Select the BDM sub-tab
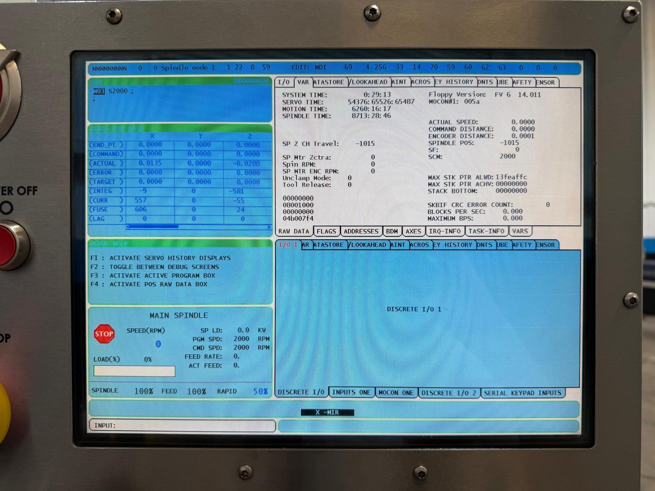This screenshot has height=491, width=655. [392, 231]
